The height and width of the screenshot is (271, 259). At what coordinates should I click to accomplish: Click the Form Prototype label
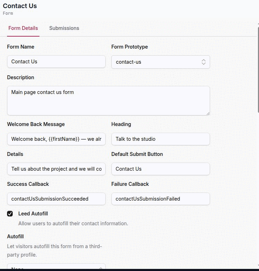[x=130, y=47]
